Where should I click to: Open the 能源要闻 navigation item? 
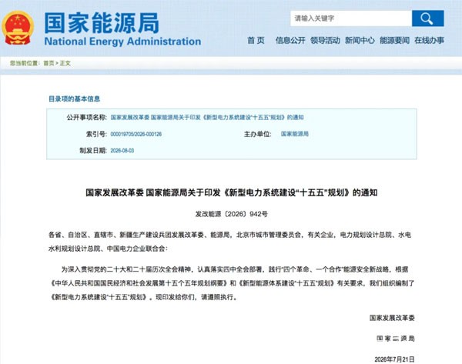coord(394,40)
